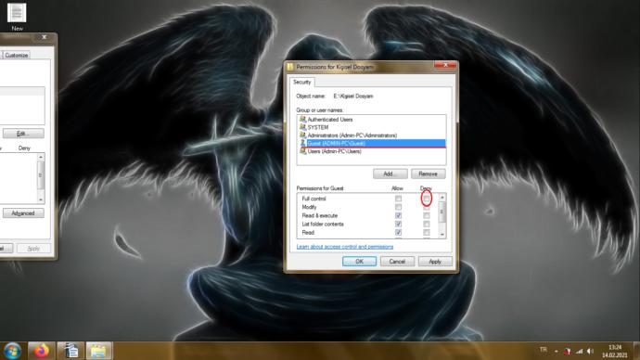Image resolution: width=640 pixels, height=360 pixels.
Task: Click the volume speaker tray icon
Action: click(590, 351)
